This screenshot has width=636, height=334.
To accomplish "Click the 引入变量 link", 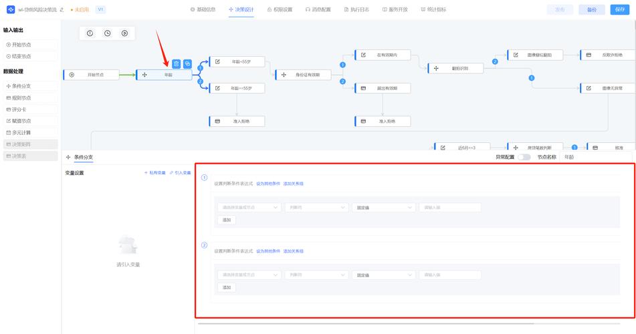I will 180,172.
